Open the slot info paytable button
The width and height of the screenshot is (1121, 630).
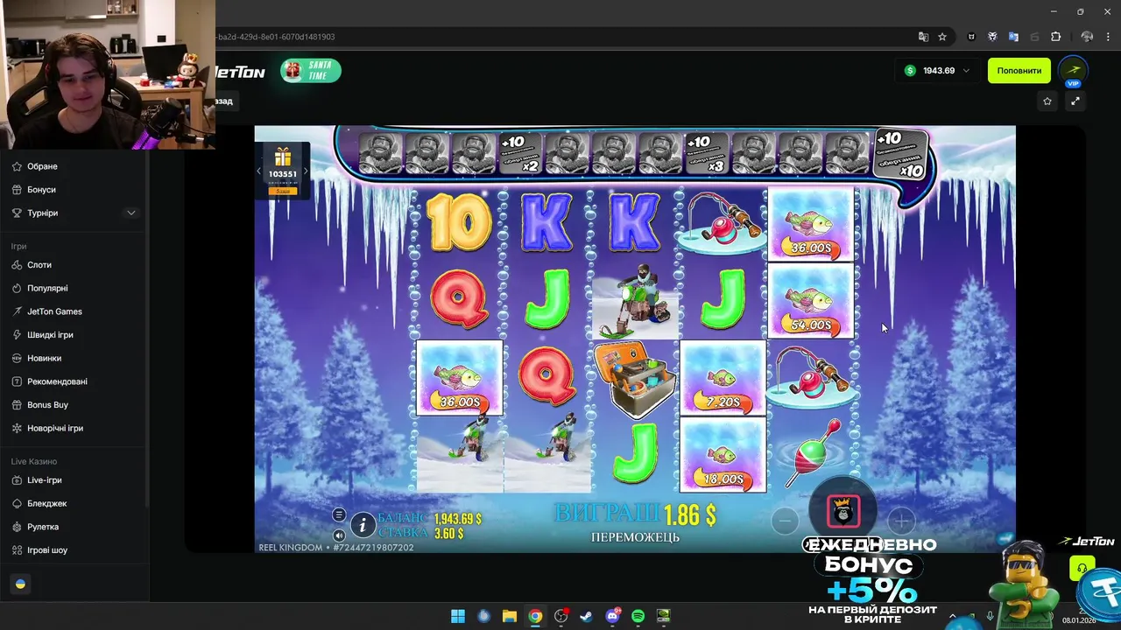point(363,525)
